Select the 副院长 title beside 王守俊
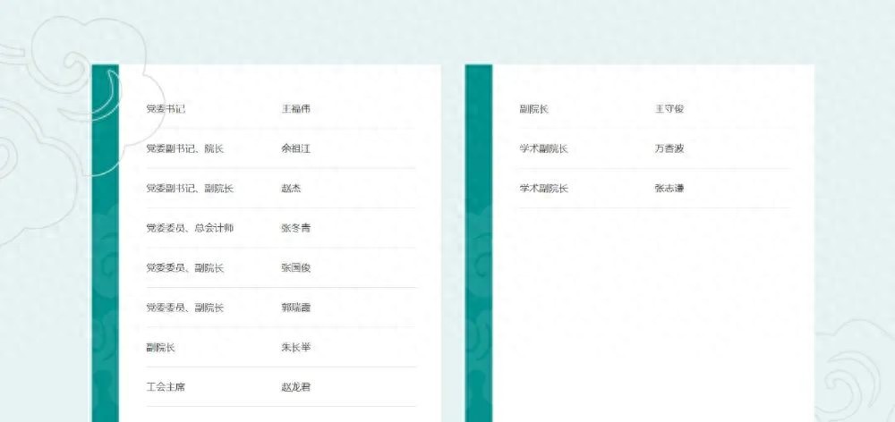Image resolution: width=895 pixels, height=422 pixels. click(534, 109)
